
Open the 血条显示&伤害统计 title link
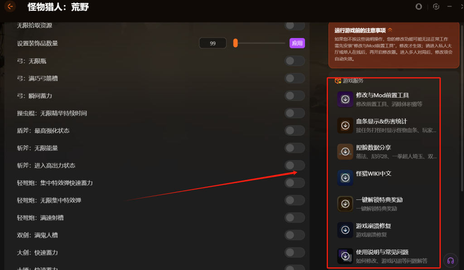tap(382, 121)
